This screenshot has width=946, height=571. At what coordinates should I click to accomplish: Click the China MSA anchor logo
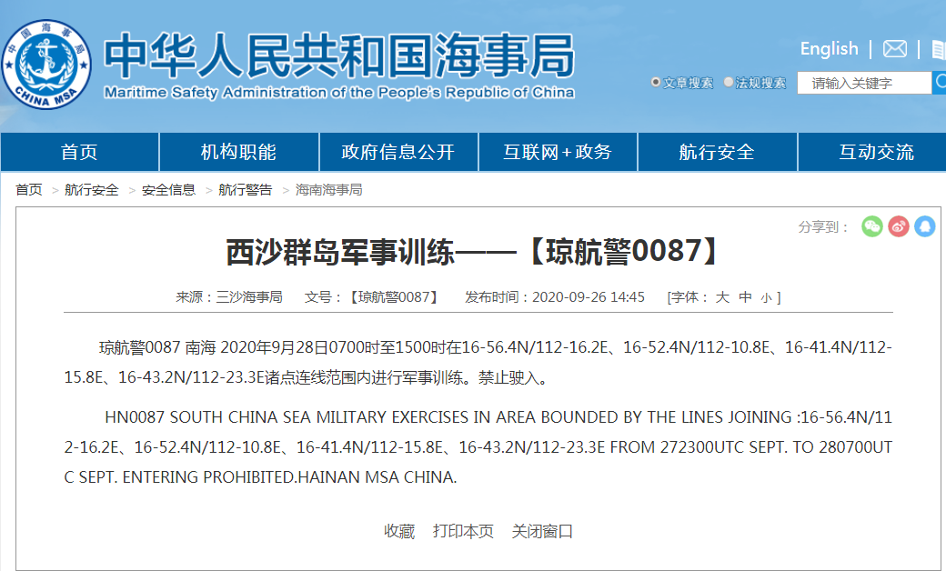pyautogui.click(x=46, y=64)
